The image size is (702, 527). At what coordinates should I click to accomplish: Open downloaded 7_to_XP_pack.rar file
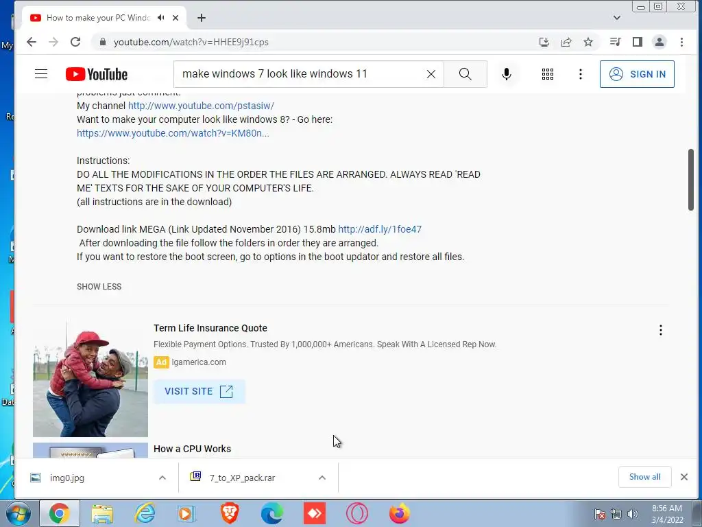pyautogui.click(x=242, y=478)
